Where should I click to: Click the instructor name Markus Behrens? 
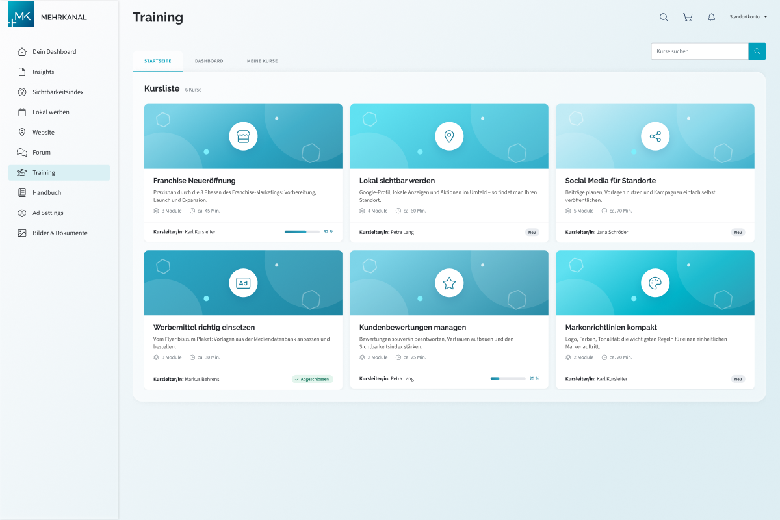pyautogui.click(x=202, y=379)
